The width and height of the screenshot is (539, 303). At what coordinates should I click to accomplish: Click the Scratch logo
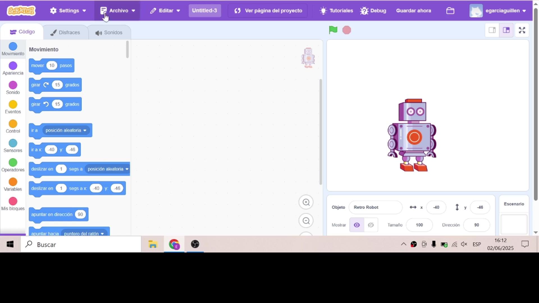click(x=21, y=11)
